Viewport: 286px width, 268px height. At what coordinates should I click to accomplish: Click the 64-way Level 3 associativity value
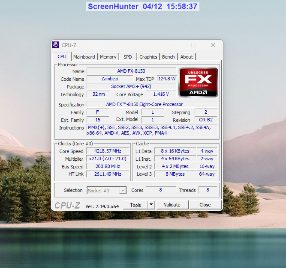(207, 174)
